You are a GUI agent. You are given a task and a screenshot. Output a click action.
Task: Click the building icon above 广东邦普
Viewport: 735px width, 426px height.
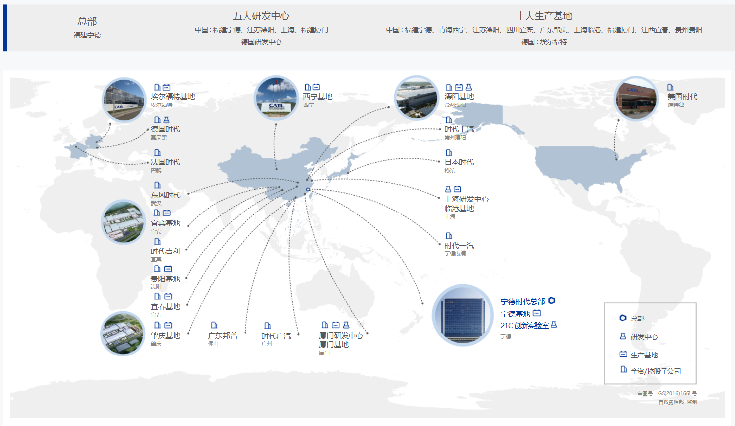pos(214,325)
